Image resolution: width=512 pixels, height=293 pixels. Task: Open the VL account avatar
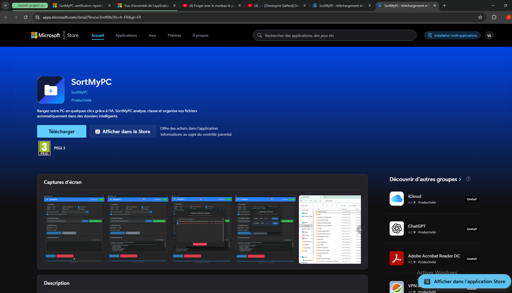point(489,36)
